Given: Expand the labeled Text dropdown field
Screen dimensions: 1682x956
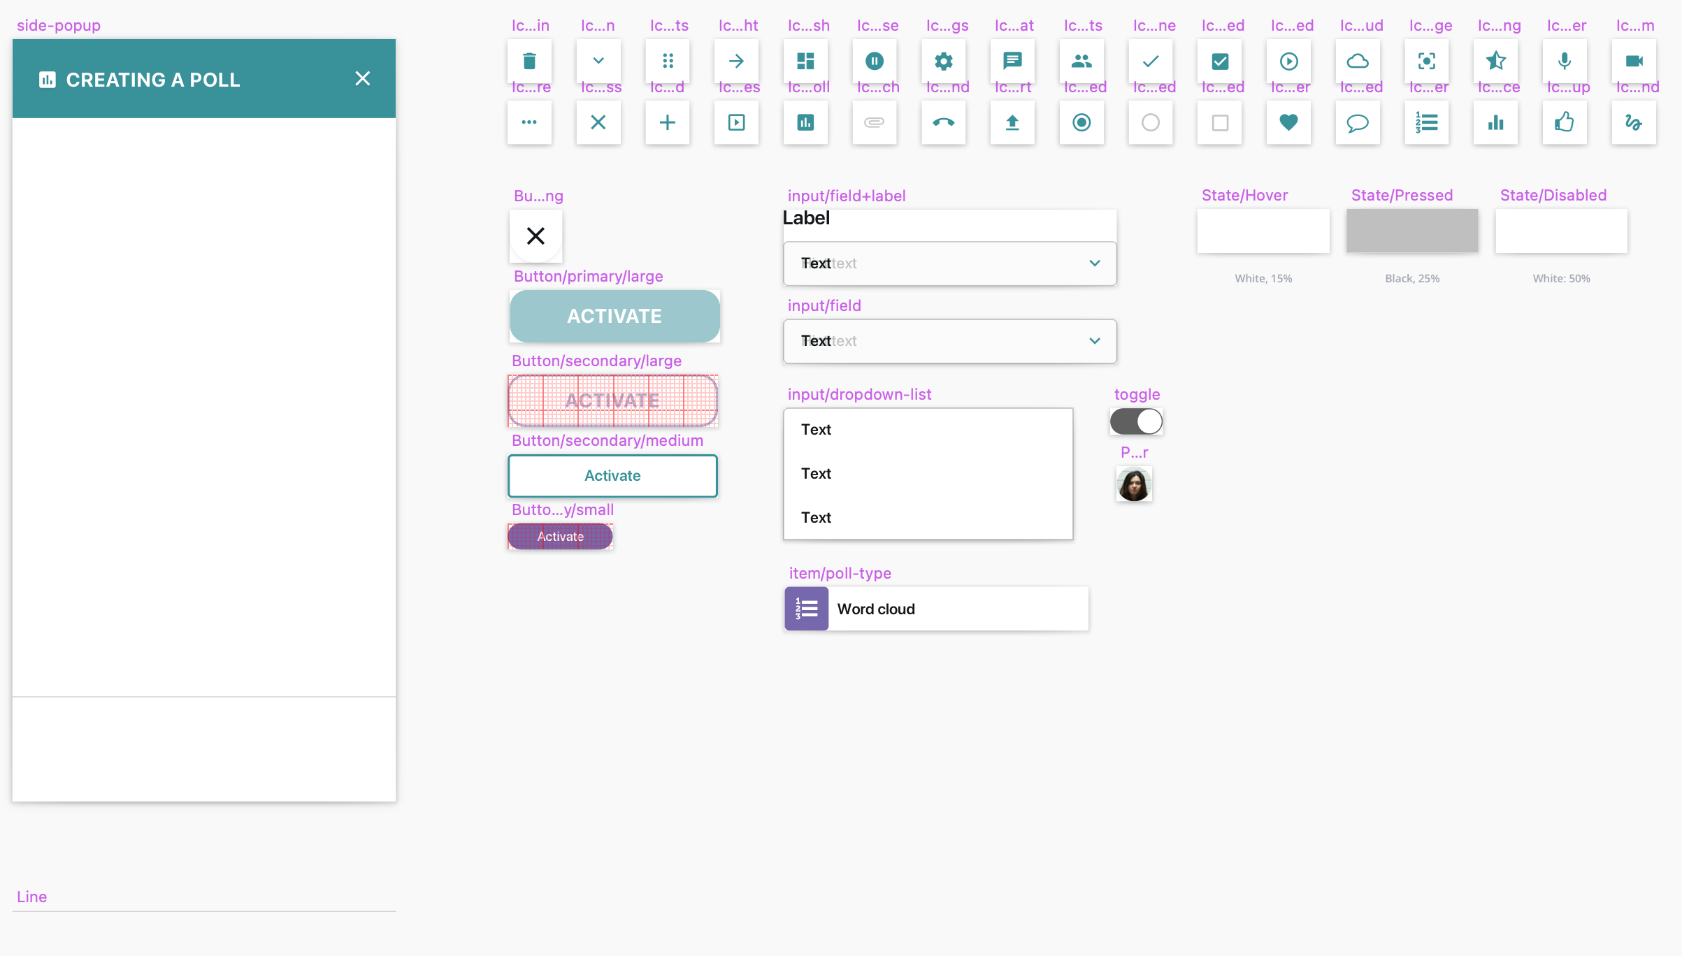Looking at the screenshot, I should (1094, 263).
